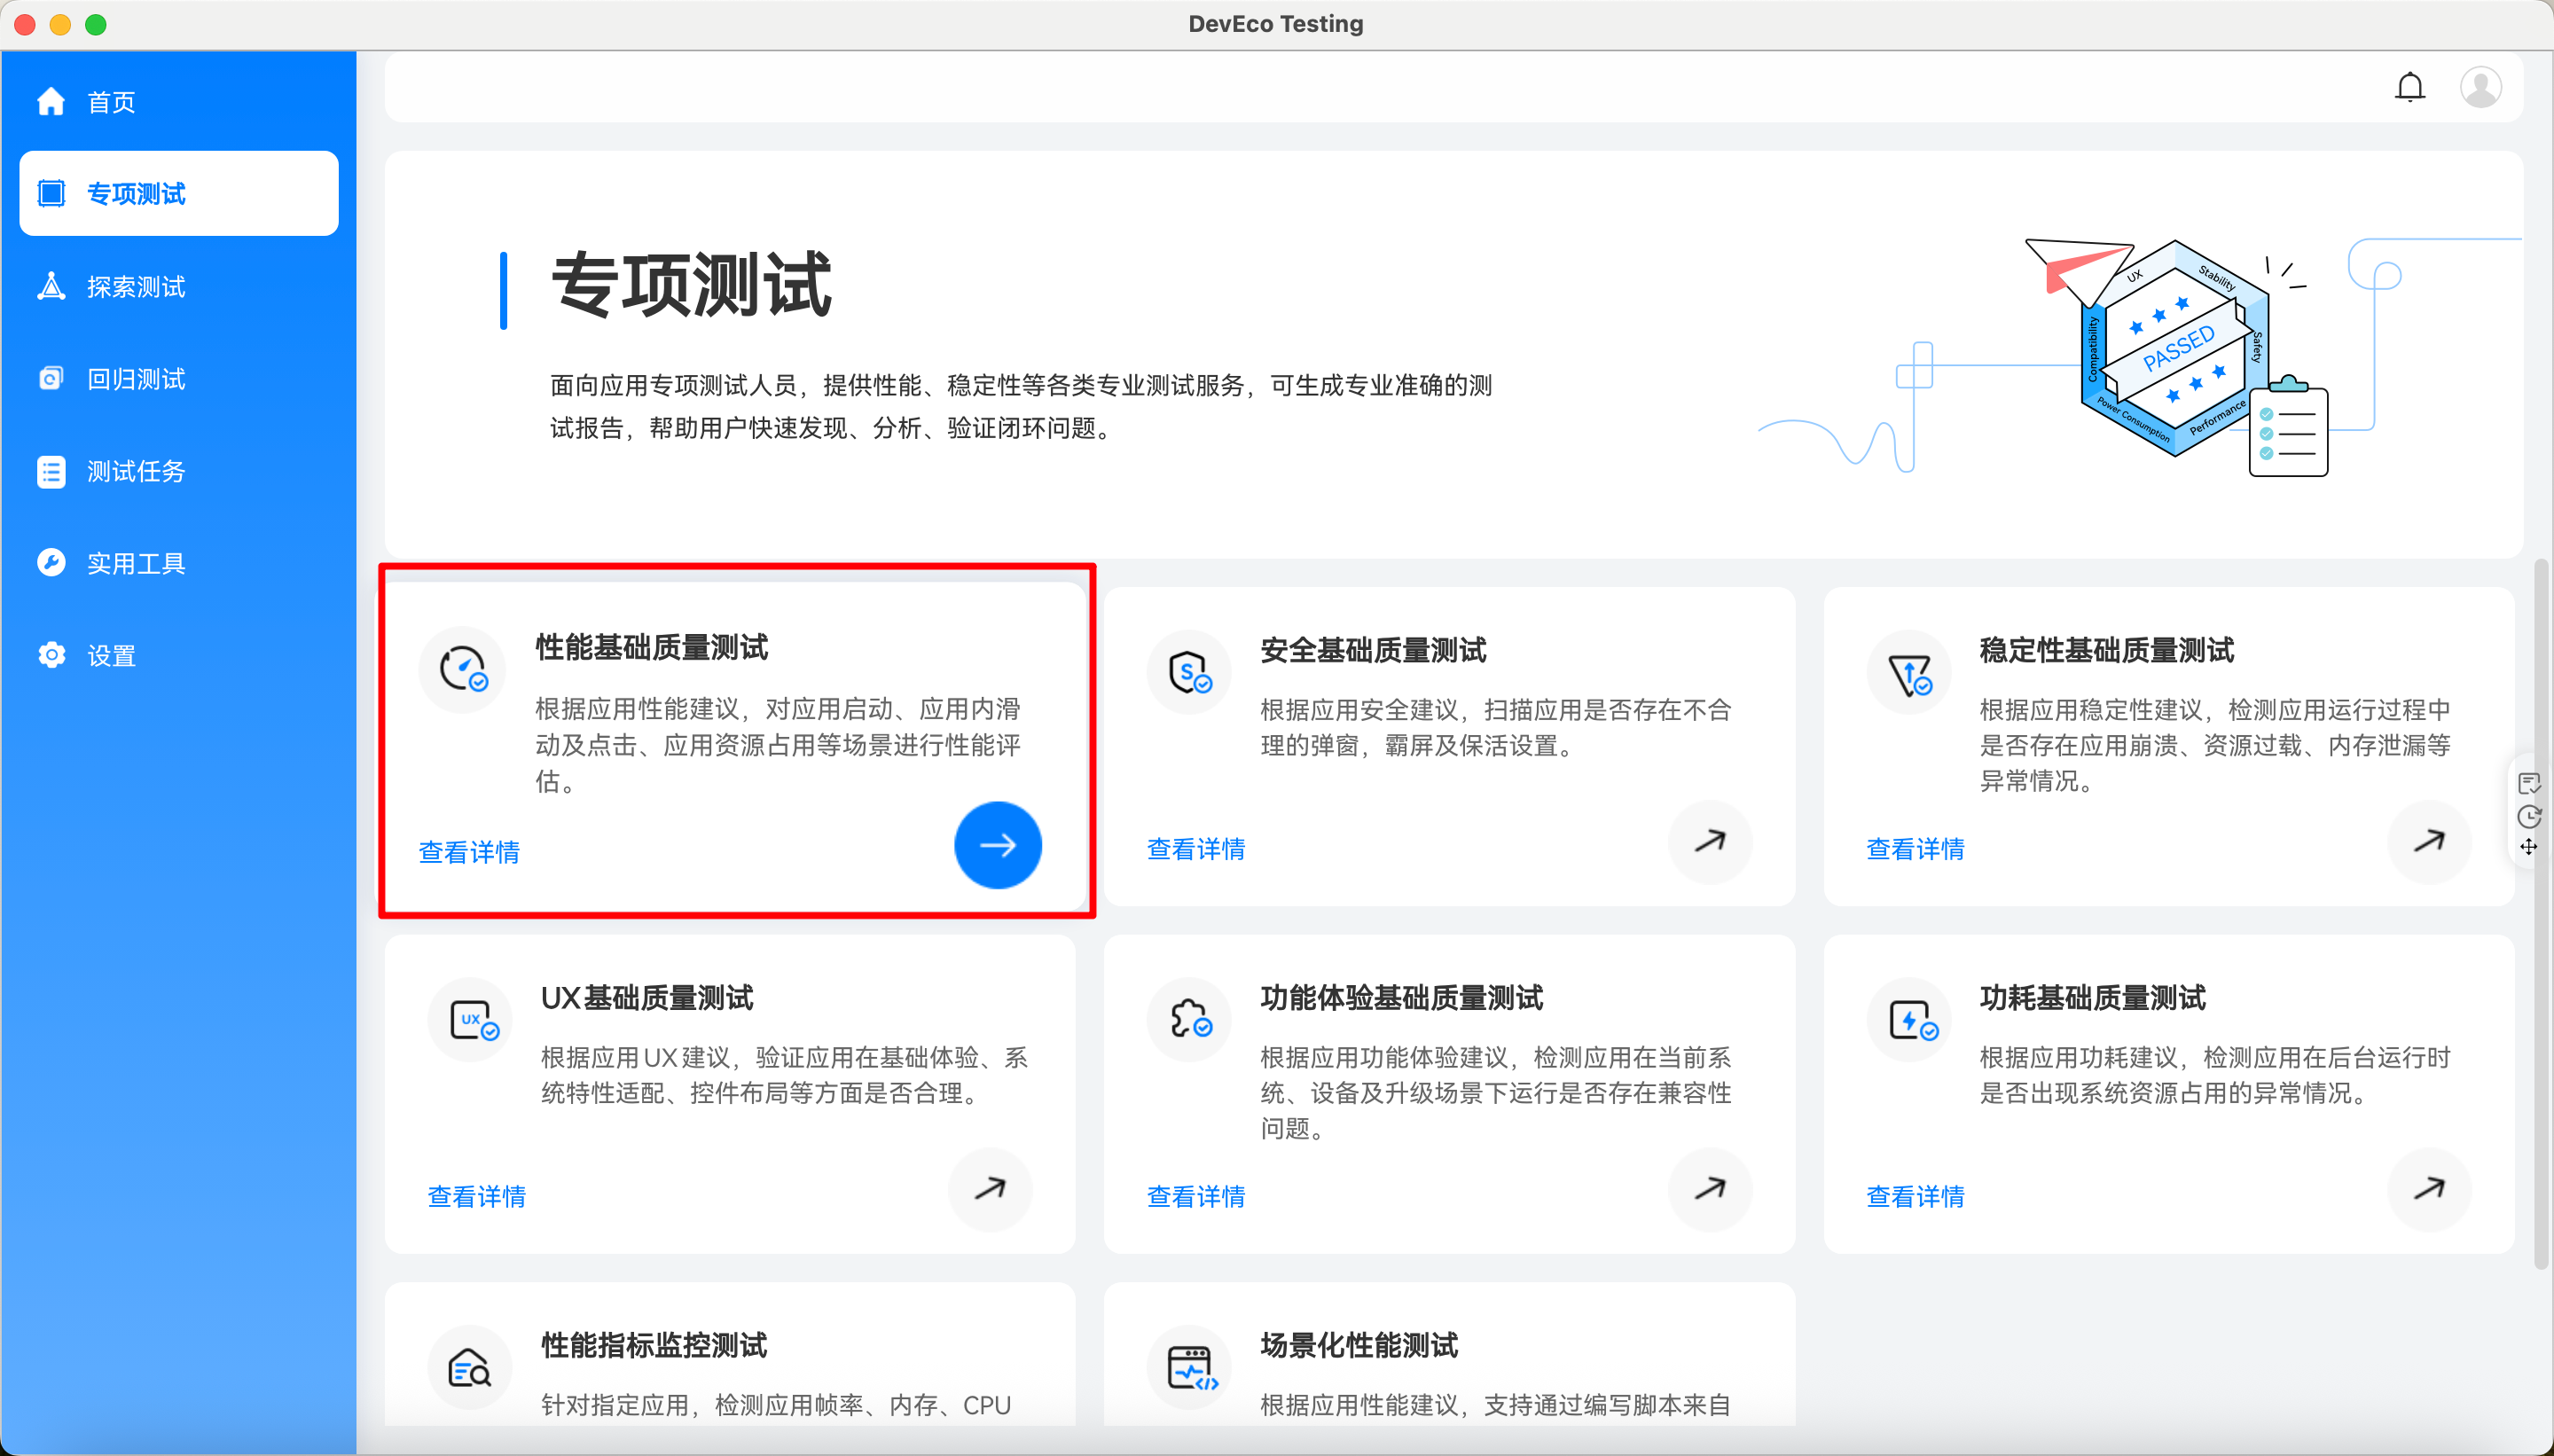Click the magnifier icon on 性能指标监控测试 card

coord(471,1367)
